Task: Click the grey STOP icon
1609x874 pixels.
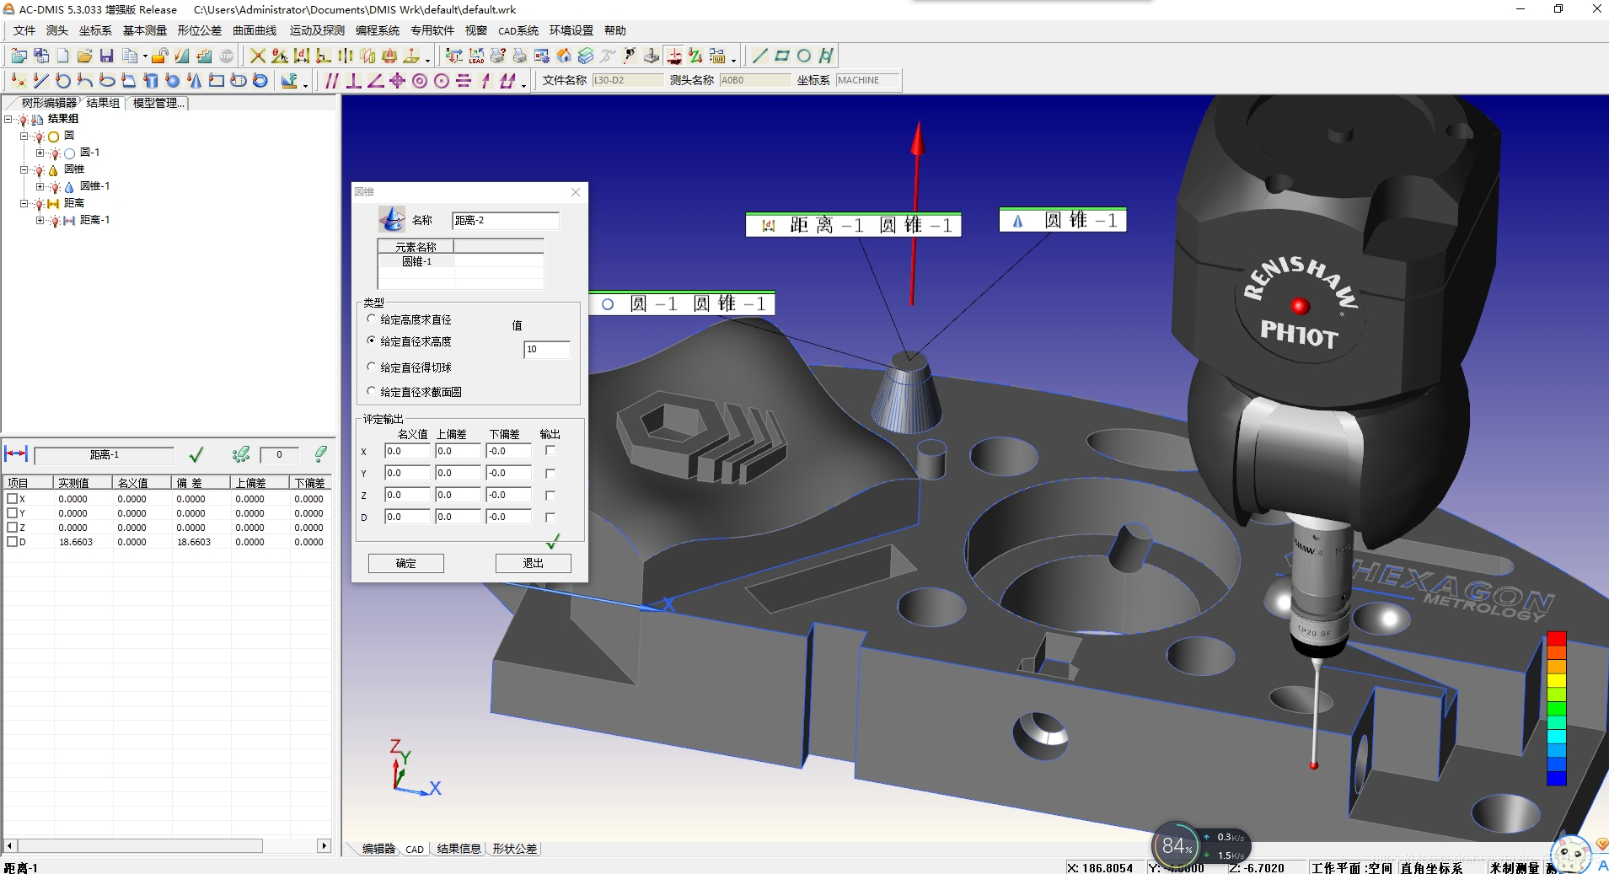Action: (x=227, y=56)
